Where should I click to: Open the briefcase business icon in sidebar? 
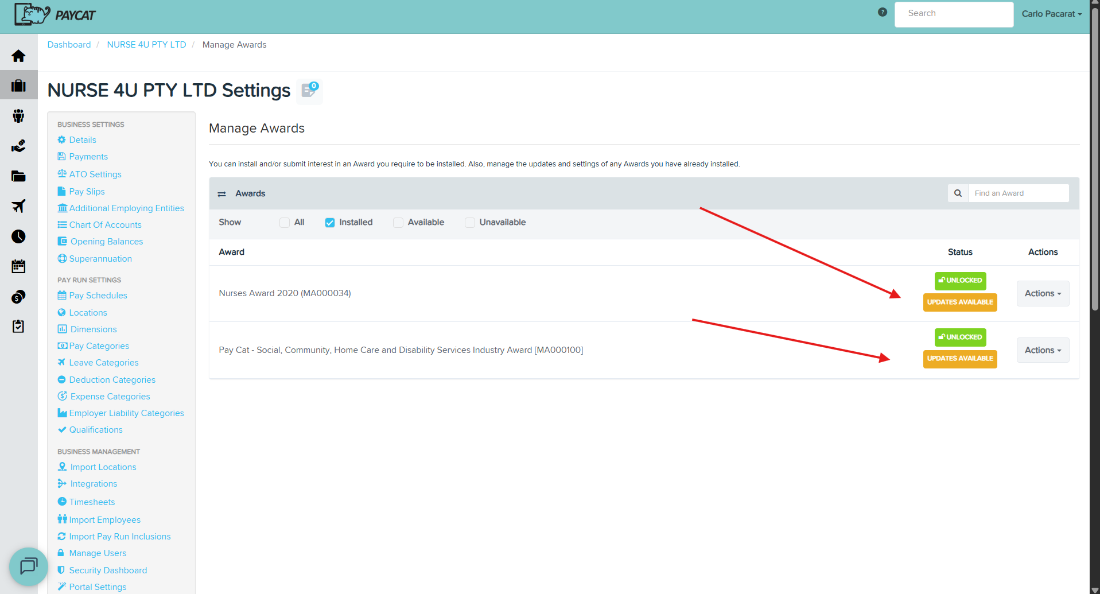(x=18, y=86)
